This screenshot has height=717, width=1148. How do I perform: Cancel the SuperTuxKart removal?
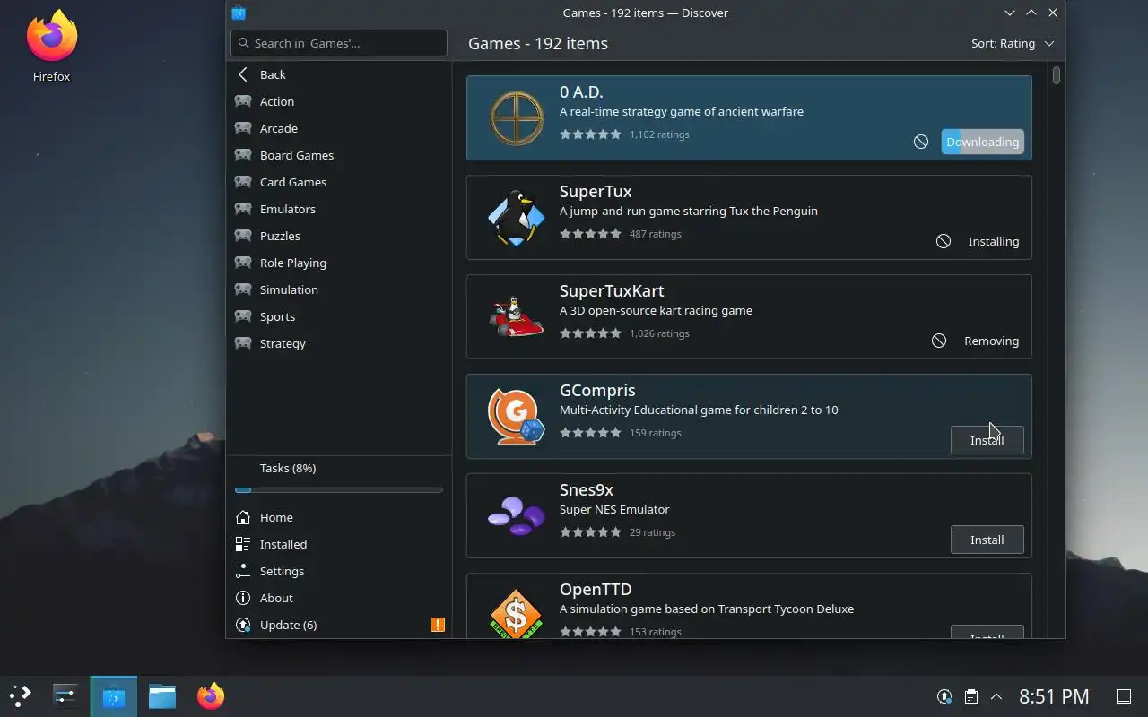(x=938, y=341)
